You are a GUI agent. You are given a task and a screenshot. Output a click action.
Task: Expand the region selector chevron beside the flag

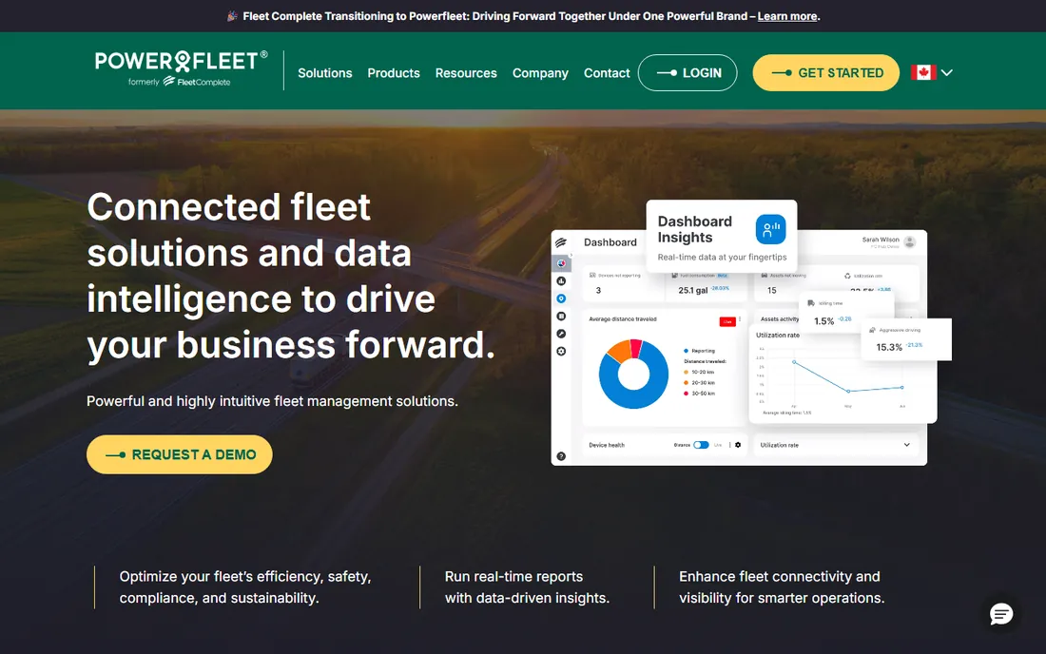tap(946, 72)
